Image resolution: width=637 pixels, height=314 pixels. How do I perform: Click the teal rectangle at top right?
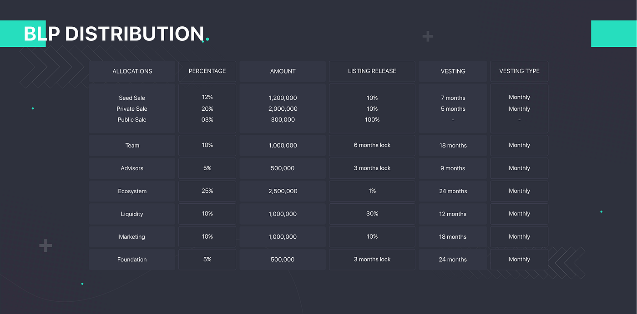(x=613, y=34)
